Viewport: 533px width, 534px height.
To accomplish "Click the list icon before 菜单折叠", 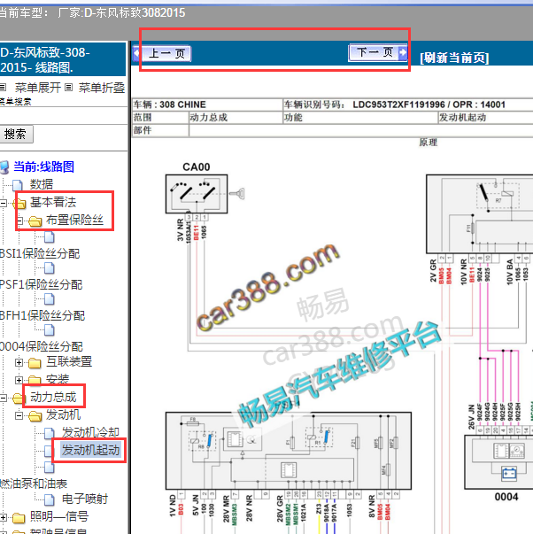I will [68, 88].
